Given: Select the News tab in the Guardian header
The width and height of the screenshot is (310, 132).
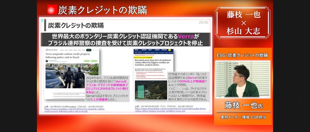Looking at the screenshot, I should 136,50.
